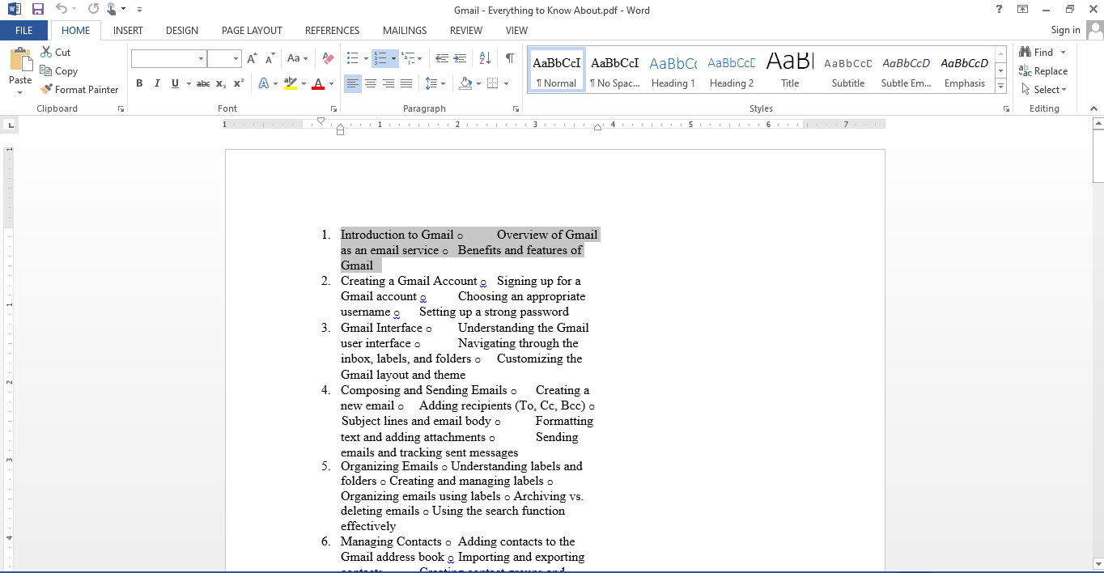Click Grow Font icon
The image size is (1104, 573).
click(x=252, y=58)
